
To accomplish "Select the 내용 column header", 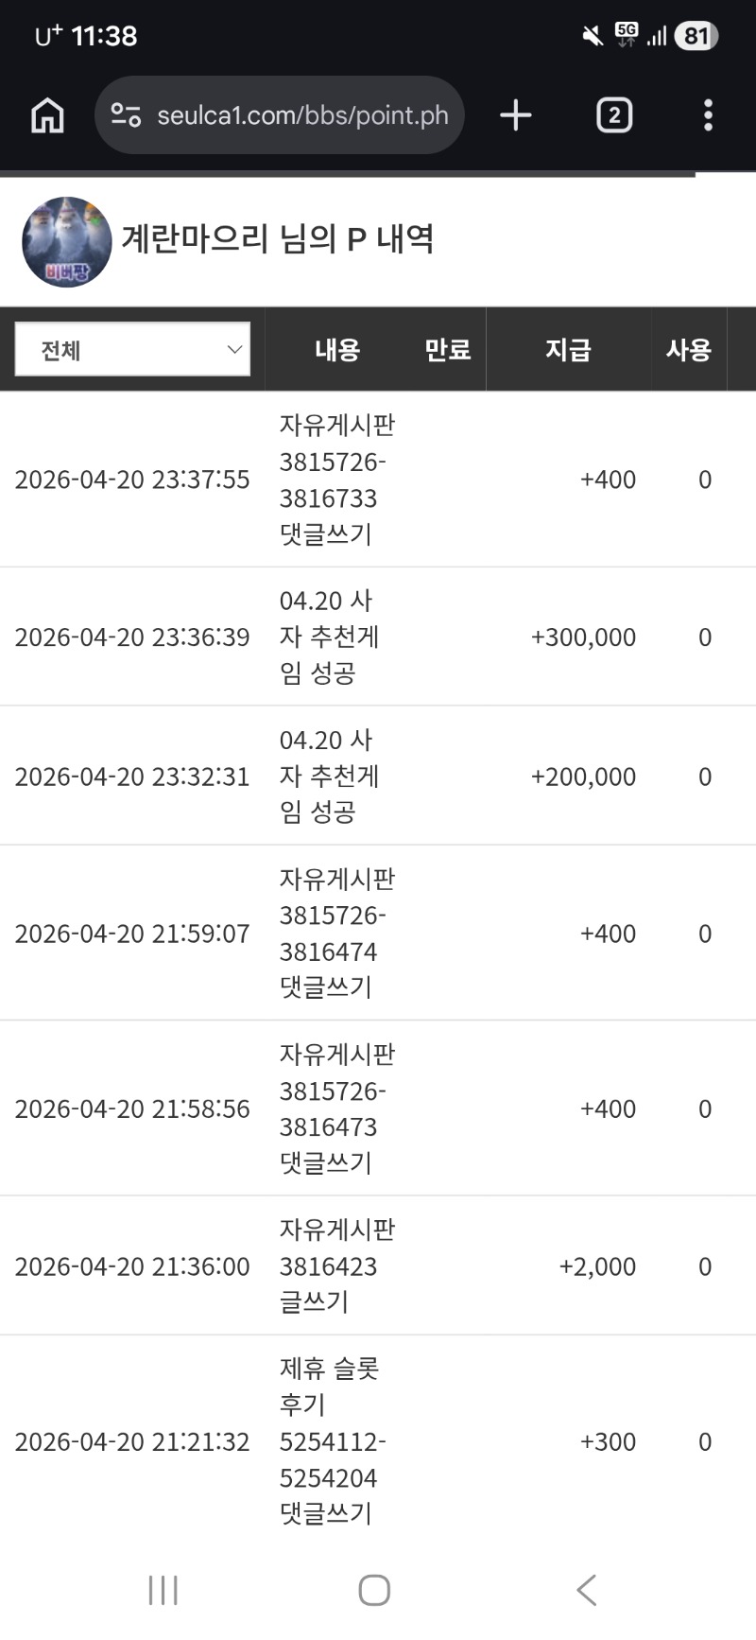I will tap(337, 350).
